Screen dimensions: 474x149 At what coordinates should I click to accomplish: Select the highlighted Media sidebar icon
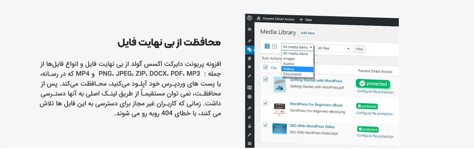(x=249, y=50)
